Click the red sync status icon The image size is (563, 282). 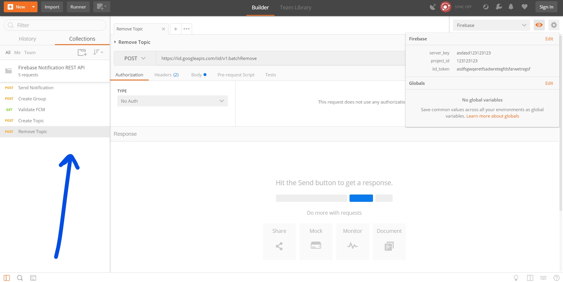coord(445,7)
